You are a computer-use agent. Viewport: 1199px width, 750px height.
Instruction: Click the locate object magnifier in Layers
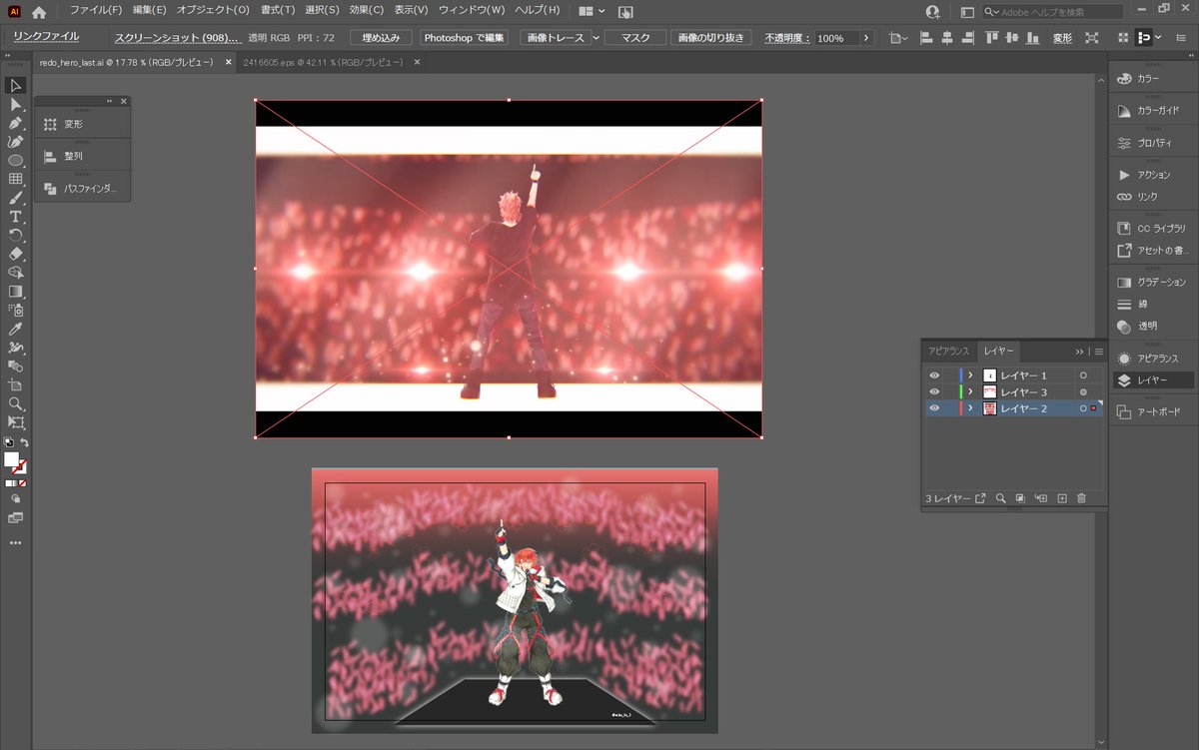1000,497
